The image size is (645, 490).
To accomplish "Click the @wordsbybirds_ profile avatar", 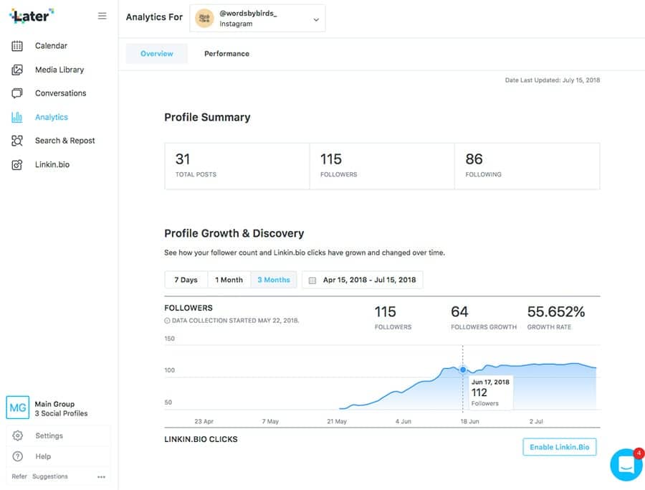I will coord(204,19).
